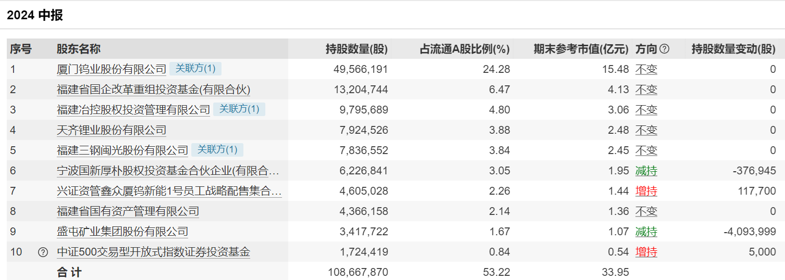Open 福建省国企改革重组投资基金 link
Viewport: 785px width, 280px height.
coord(153,90)
